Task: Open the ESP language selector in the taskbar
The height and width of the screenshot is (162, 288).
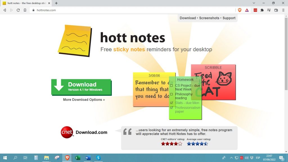Action: pyautogui.click(x=258, y=158)
